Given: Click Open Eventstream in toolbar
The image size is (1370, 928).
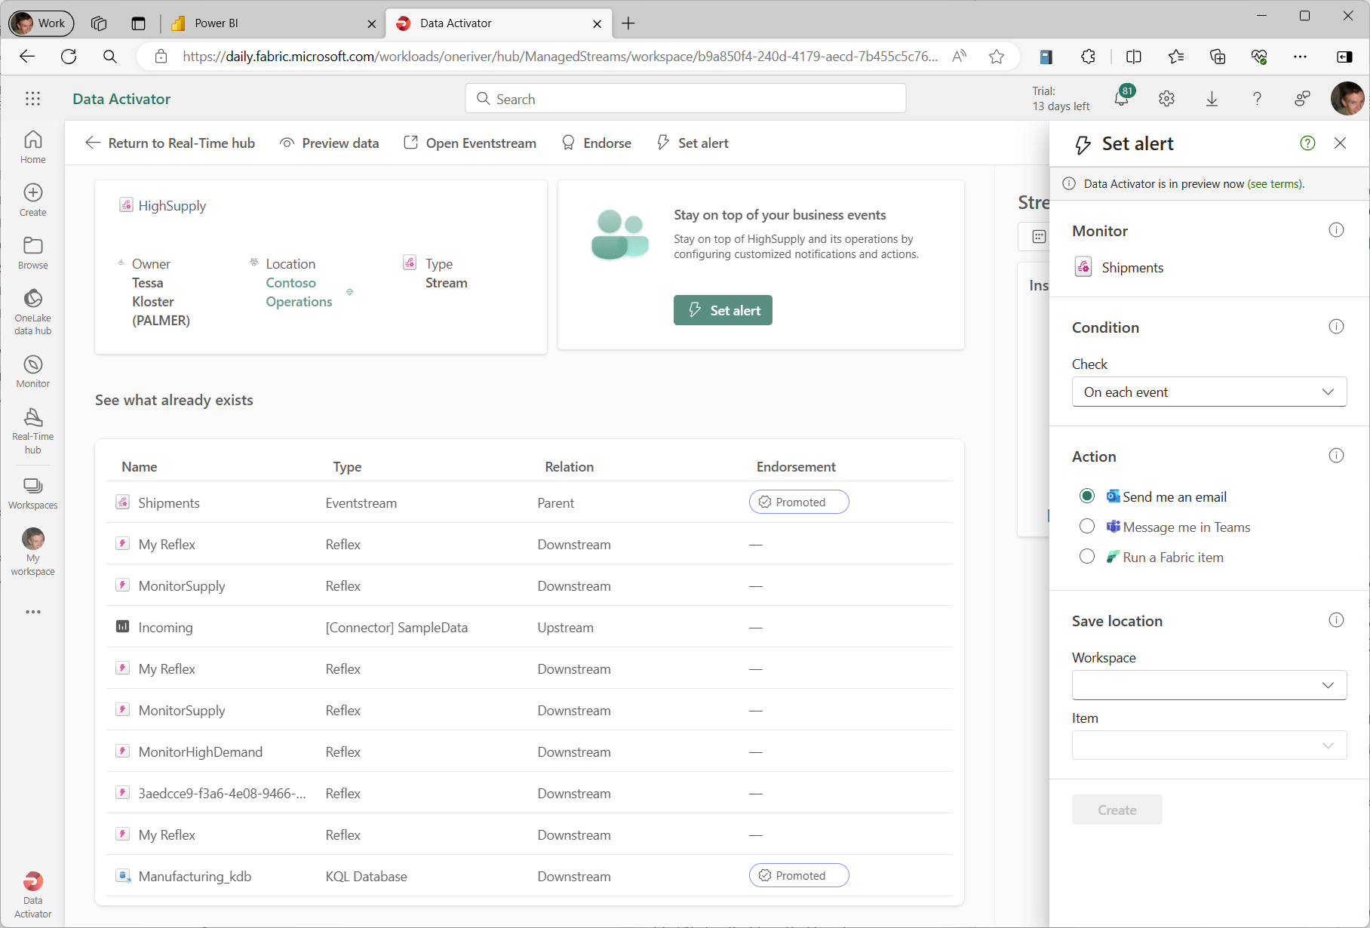Looking at the screenshot, I should [x=470, y=143].
